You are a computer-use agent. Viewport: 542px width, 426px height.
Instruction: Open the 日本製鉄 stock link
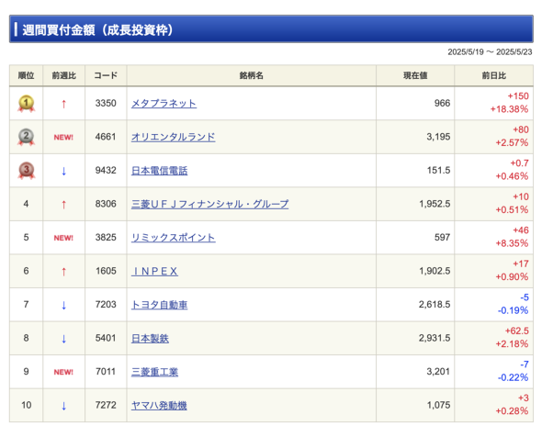(x=150, y=338)
